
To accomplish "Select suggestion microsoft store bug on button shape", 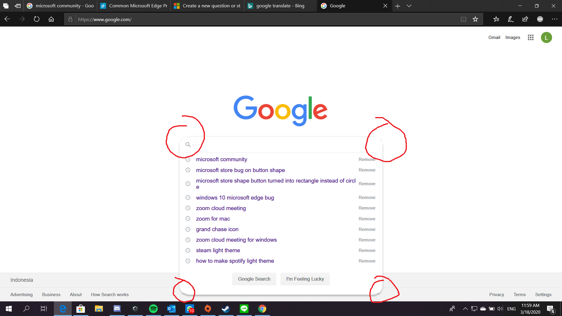I will [240, 170].
